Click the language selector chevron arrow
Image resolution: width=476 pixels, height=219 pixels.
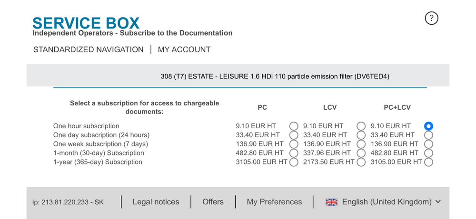pyautogui.click(x=438, y=202)
